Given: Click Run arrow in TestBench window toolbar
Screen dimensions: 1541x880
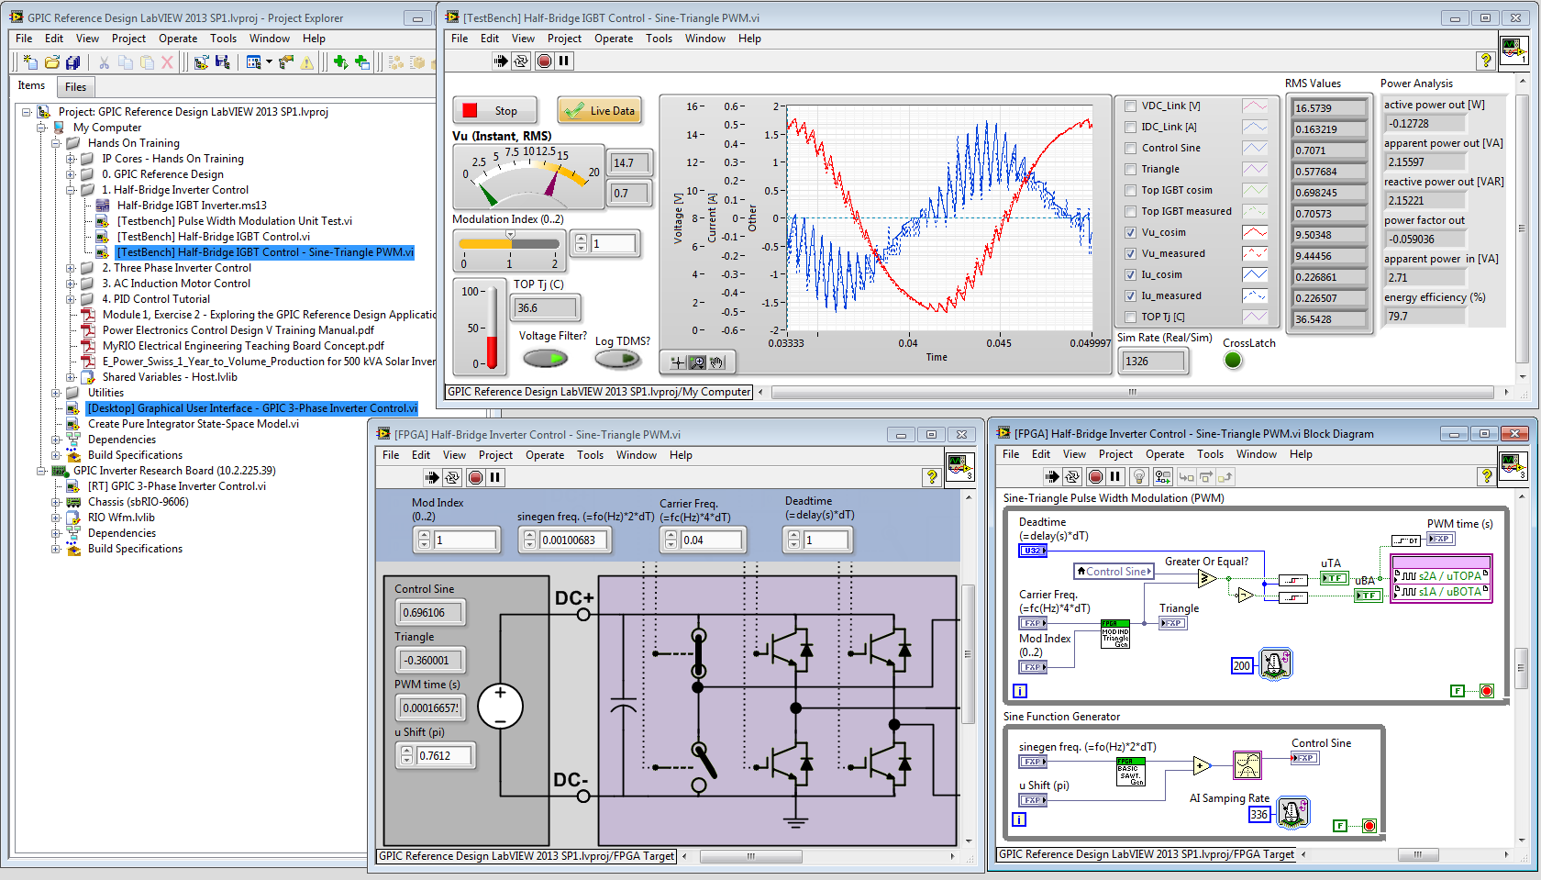Looking at the screenshot, I should pos(500,61).
